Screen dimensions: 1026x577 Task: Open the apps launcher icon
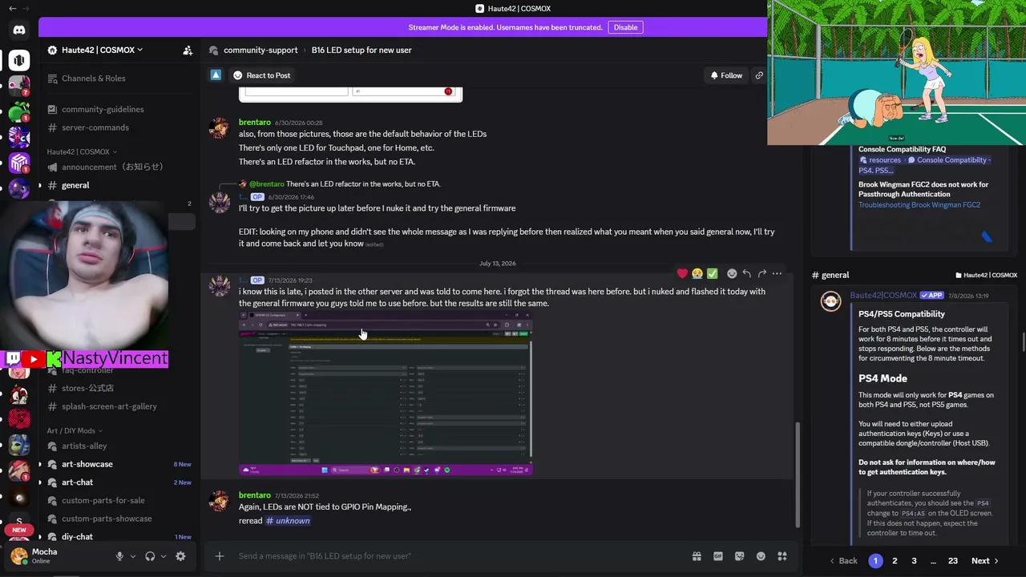click(782, 556)
